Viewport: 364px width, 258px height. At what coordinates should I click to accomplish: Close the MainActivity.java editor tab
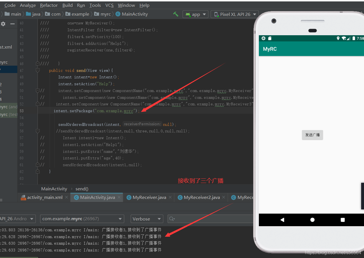coord(119,197)
